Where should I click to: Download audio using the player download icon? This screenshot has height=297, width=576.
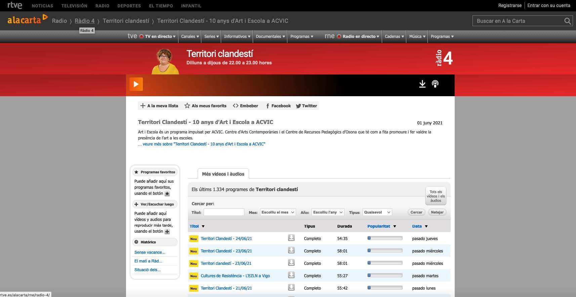point(422,84)
